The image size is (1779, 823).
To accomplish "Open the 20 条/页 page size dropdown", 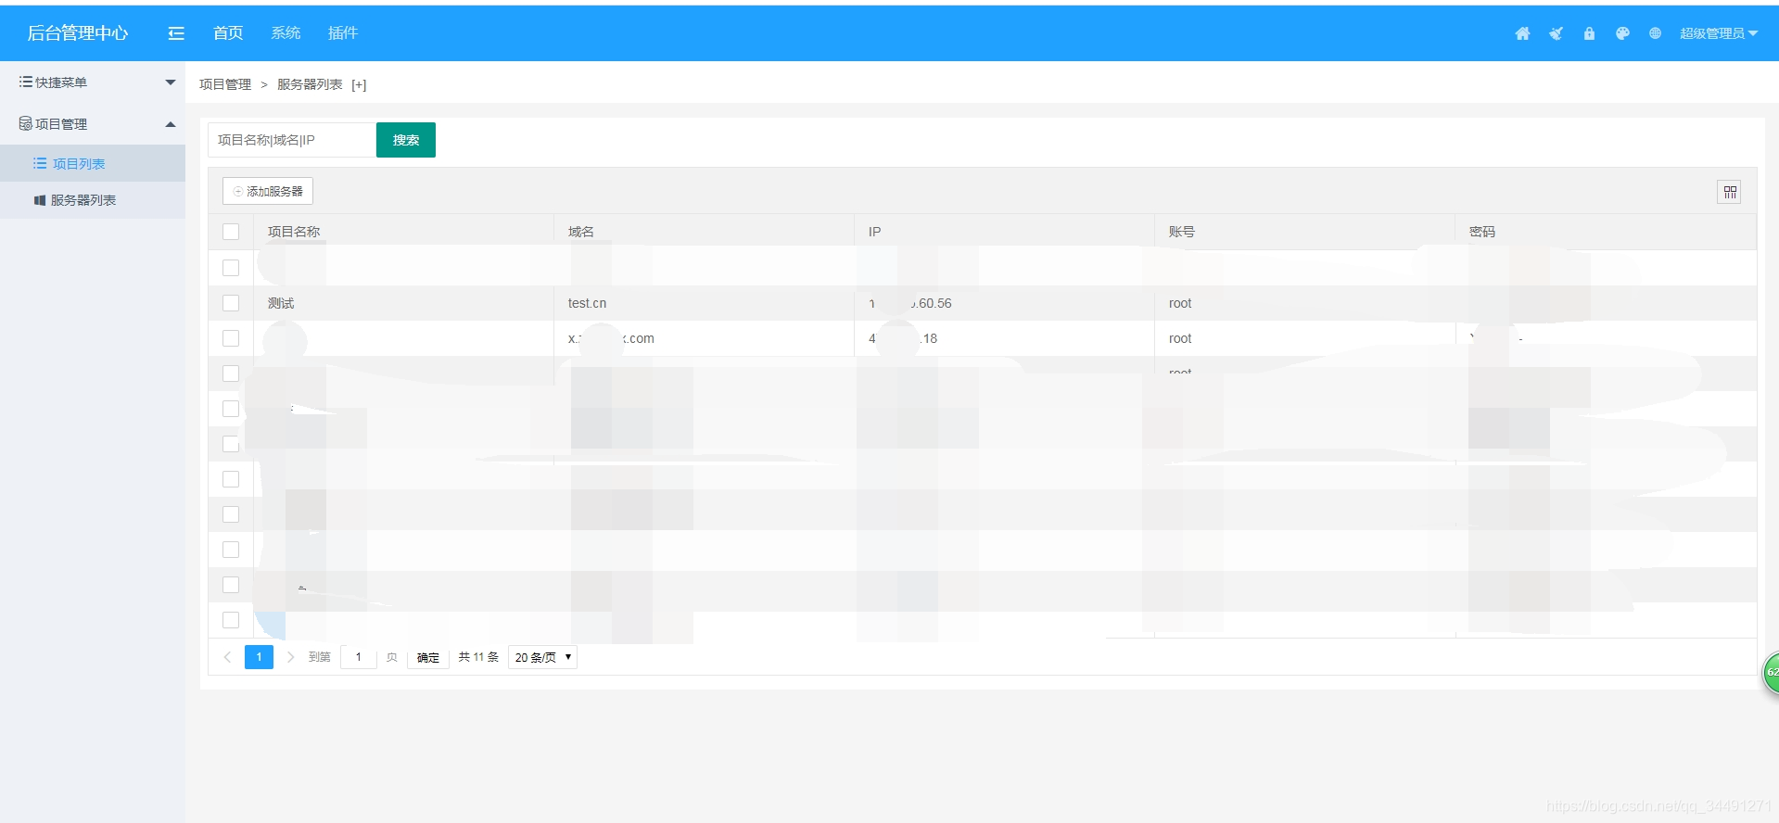I will [542, 657].
